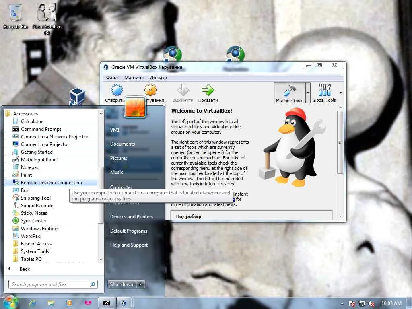The image size is (412, 309).
Task: Open Sticky Notes
Action: tap(34, 213)
